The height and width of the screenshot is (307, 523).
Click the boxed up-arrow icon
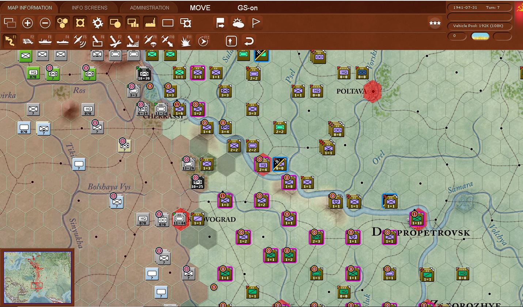point(231,41)
